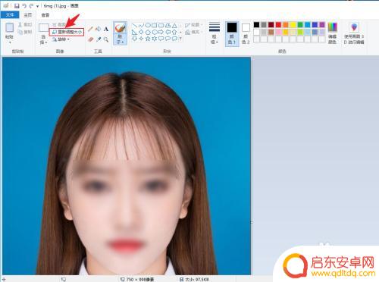Select the Right triangle shape
The width and height of the screenshot is (379, 282).
point(135,32)
